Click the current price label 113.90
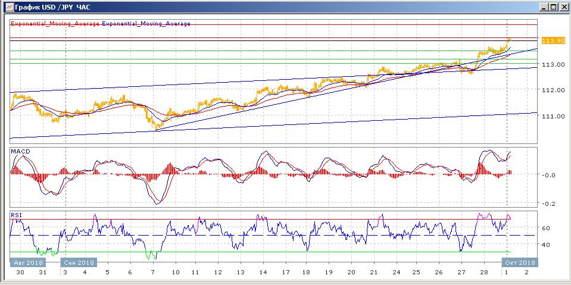Image resolution: width=571 pixels, height=285 pixels. click(553, 41)
